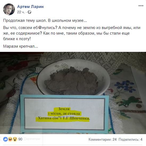146x146 pixels.
Task: Click the blue Like reaction icon
Action: click(x=5, y=139)
